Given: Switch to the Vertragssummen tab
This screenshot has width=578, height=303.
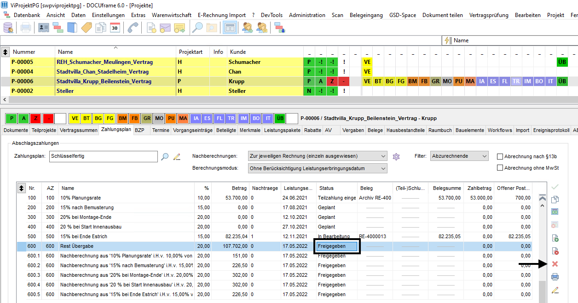Looking at the screenshot, I should 78,130.
